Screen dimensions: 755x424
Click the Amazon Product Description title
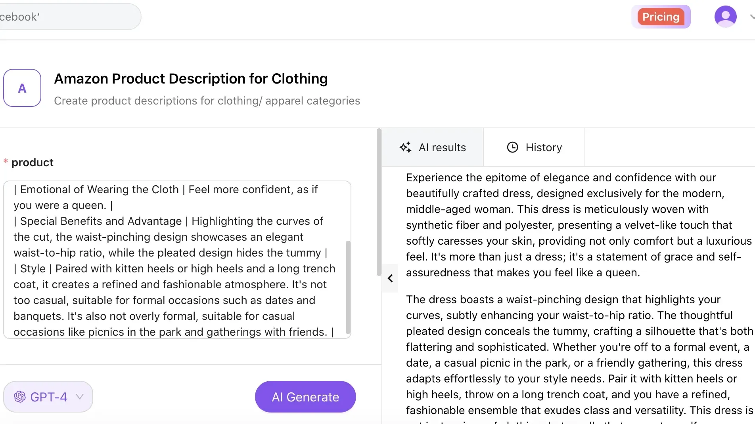click(191, 78)
